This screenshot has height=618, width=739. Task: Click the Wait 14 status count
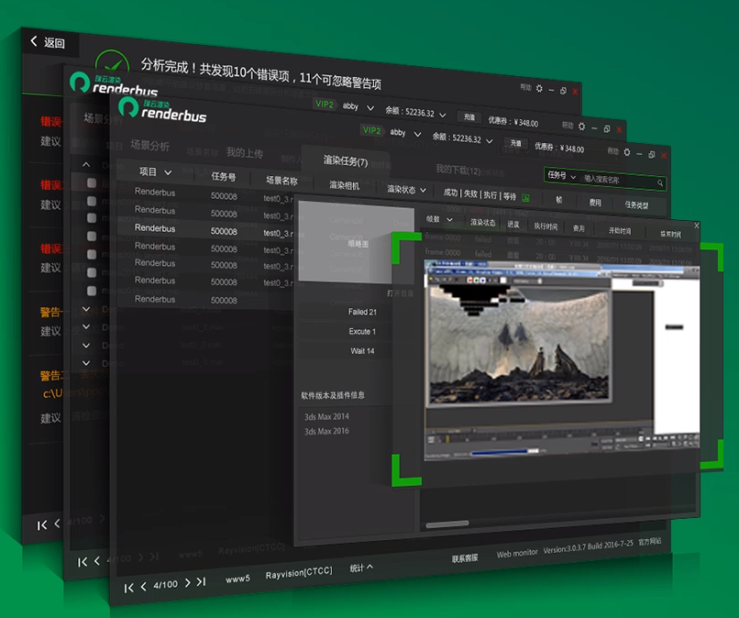(362, 350)
